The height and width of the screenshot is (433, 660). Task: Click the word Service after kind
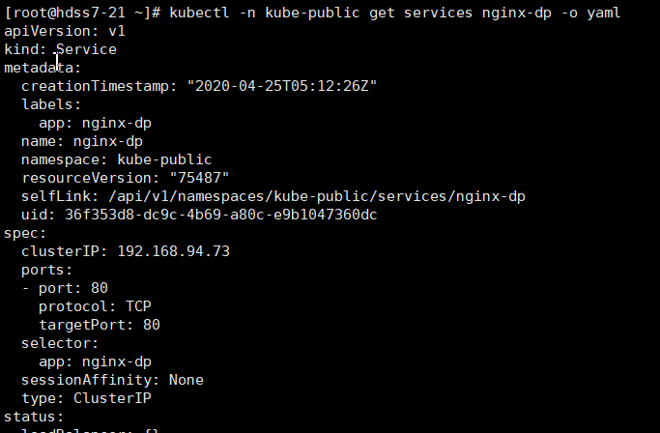pos(86,49)
